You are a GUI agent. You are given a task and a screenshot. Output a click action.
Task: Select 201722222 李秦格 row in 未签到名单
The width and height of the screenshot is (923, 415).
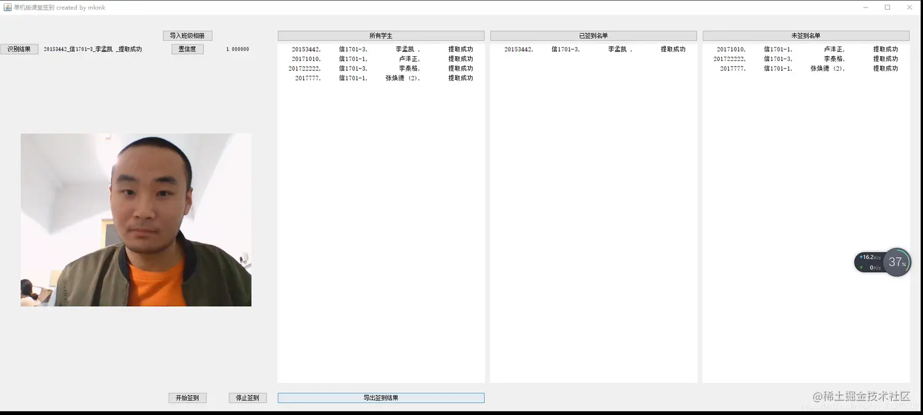click(x=806, y=59)
